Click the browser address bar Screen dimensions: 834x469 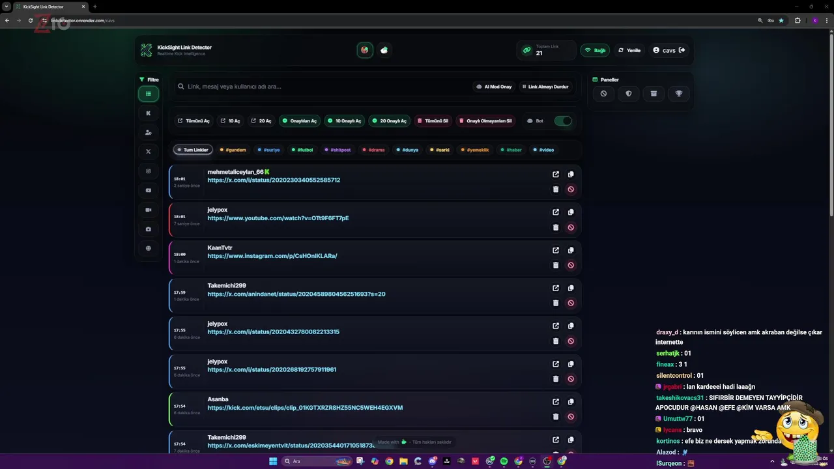click(391, 20)
